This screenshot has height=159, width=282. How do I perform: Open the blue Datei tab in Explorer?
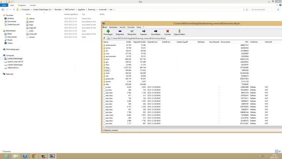pyautogui.click(x=4, y=5)
